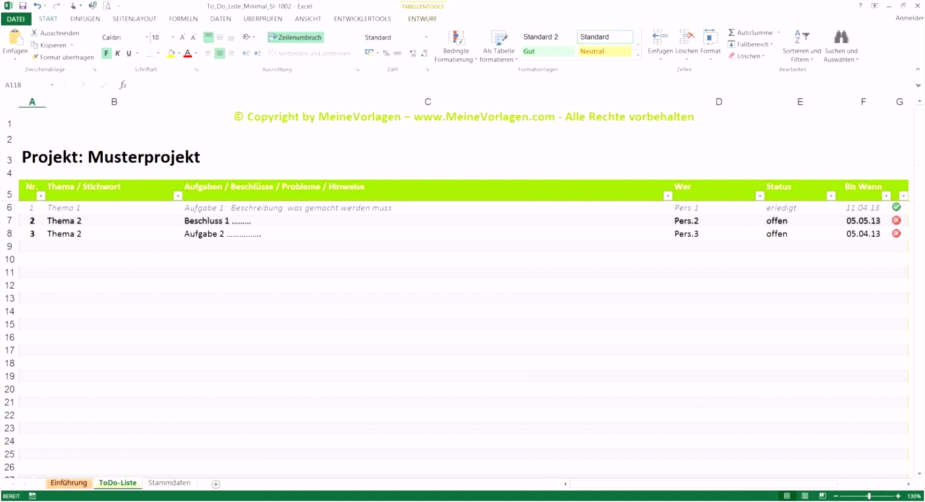This screenshot has width=925, height=502.
Task: Switch to EINFÜGEN ribbon tab
Action: pyautogui.click(x=85, y=19)
